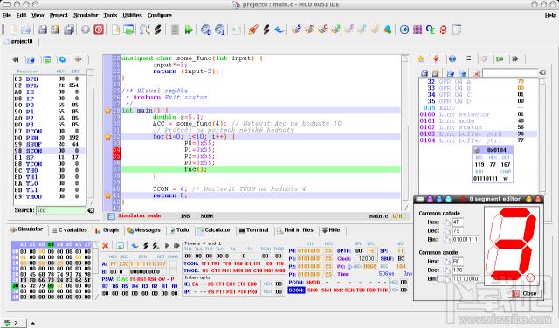The height and width of the screenshot is (328, 559).
Task: Click the green fast-forward arrows toolbar icon
Action: click(189, 30)
